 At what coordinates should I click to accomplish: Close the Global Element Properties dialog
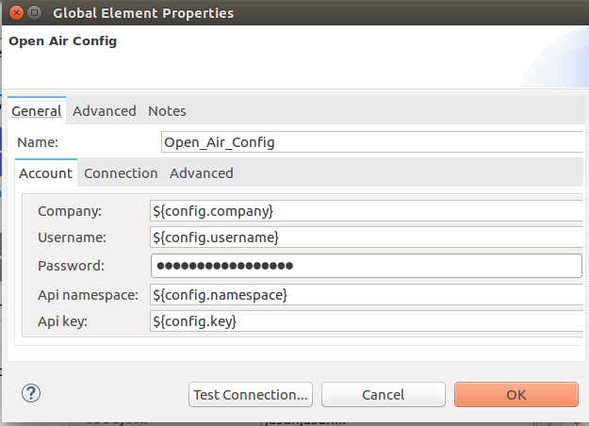click(14, 13)
